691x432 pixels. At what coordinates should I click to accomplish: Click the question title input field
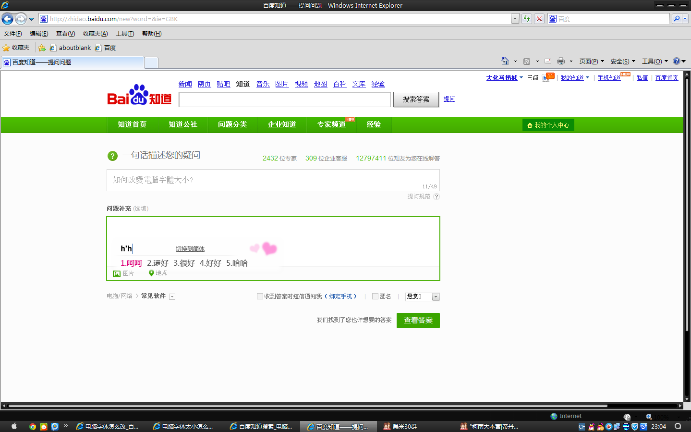[273, 180]
